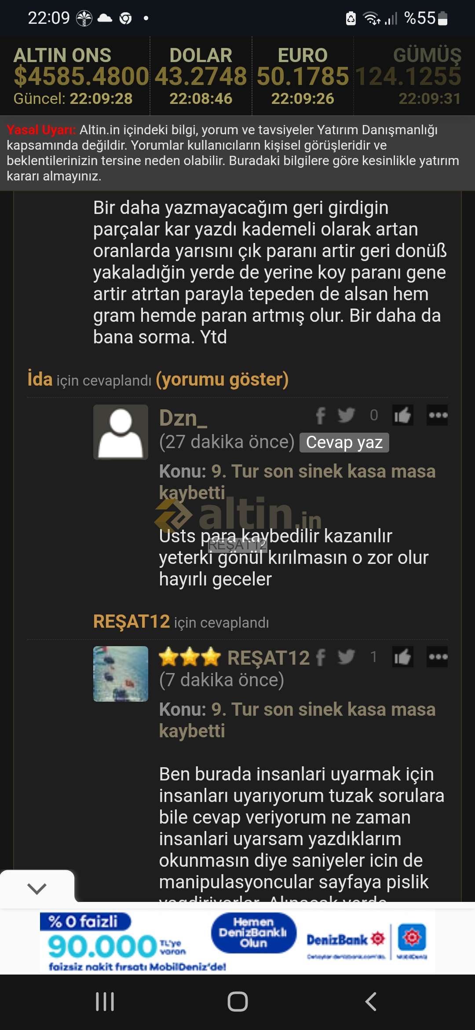This screenshot has height=1030, width=475.
Task: View Dzn_'s default avatar thumbnail
Action: [x=121, y=432]
